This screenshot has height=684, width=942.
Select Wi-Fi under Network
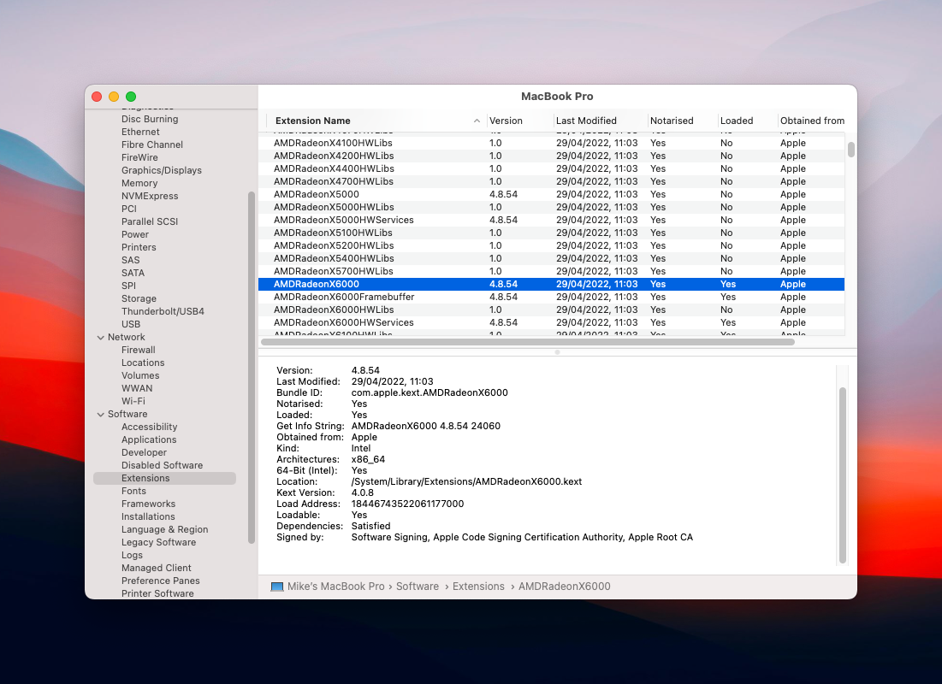(x=133, y=401)
